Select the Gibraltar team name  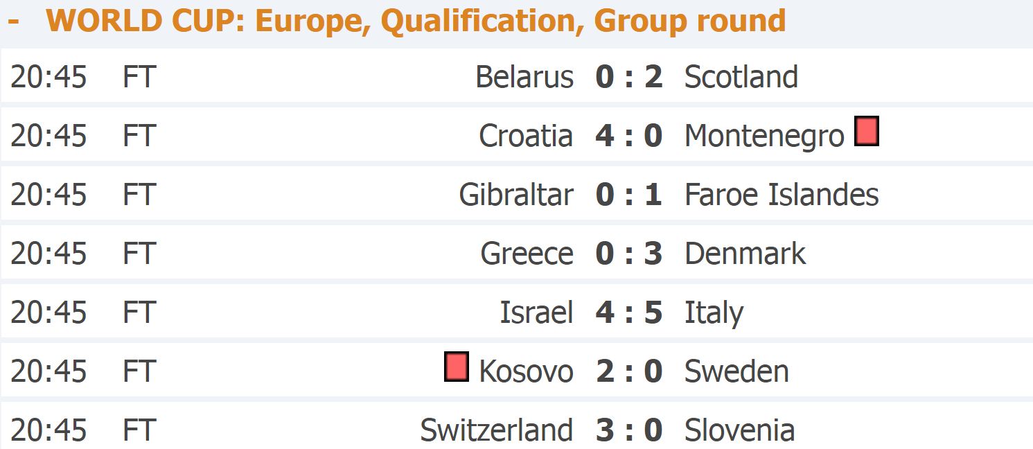(516, 195)
